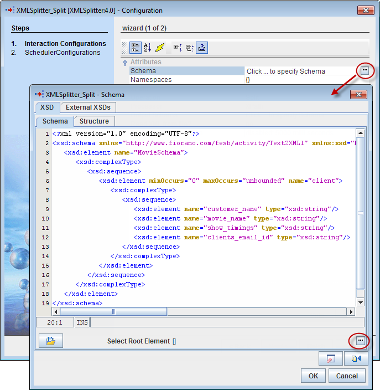Click the xml version declaration line
This screenshot has width=380, height=390.
(x=126, y=134)
